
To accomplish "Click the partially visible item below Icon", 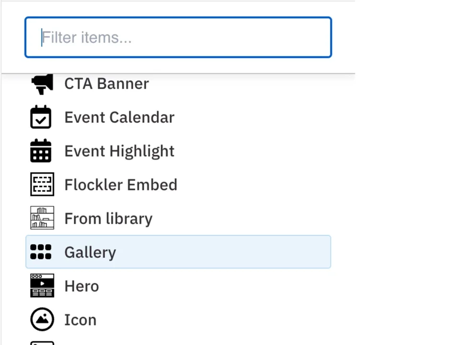I will 42,343.
